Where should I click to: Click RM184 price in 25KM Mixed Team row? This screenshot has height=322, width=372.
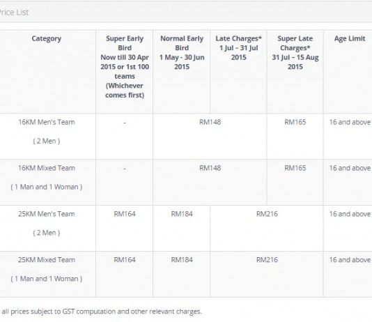click(182, 260)
